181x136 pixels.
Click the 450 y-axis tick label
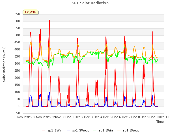[x=17, y=42]
